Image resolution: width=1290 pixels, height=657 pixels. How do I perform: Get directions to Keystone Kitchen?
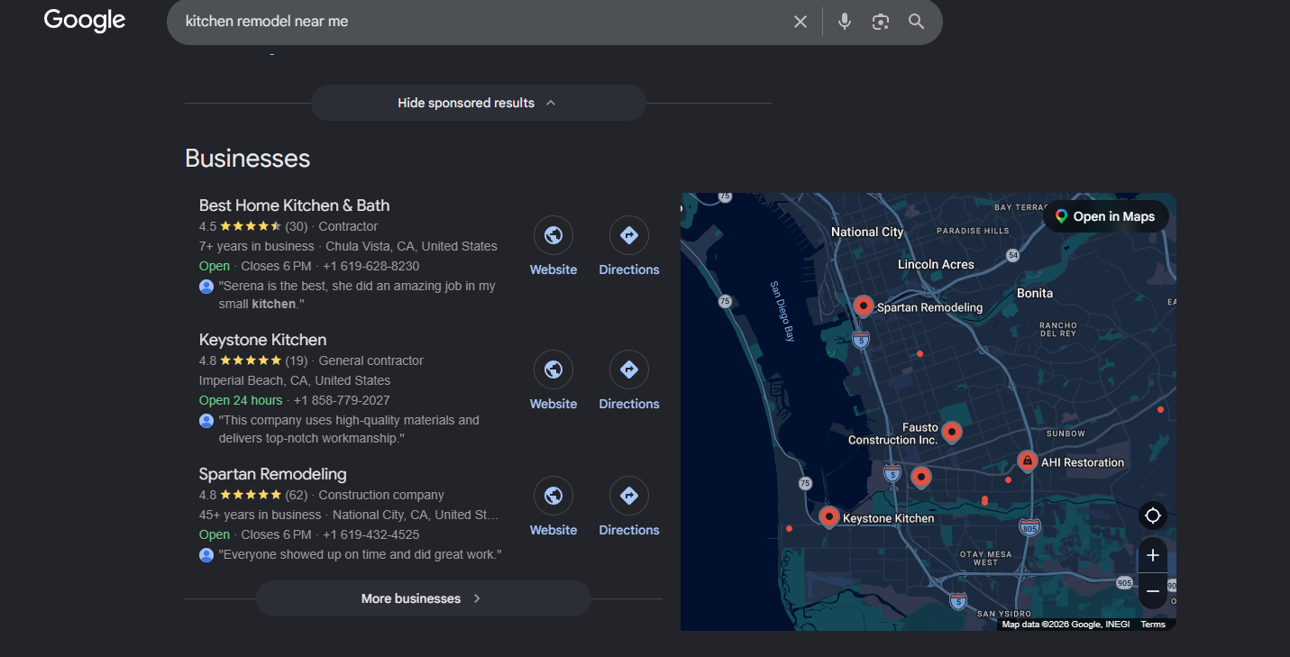click(x=629, y=370)
